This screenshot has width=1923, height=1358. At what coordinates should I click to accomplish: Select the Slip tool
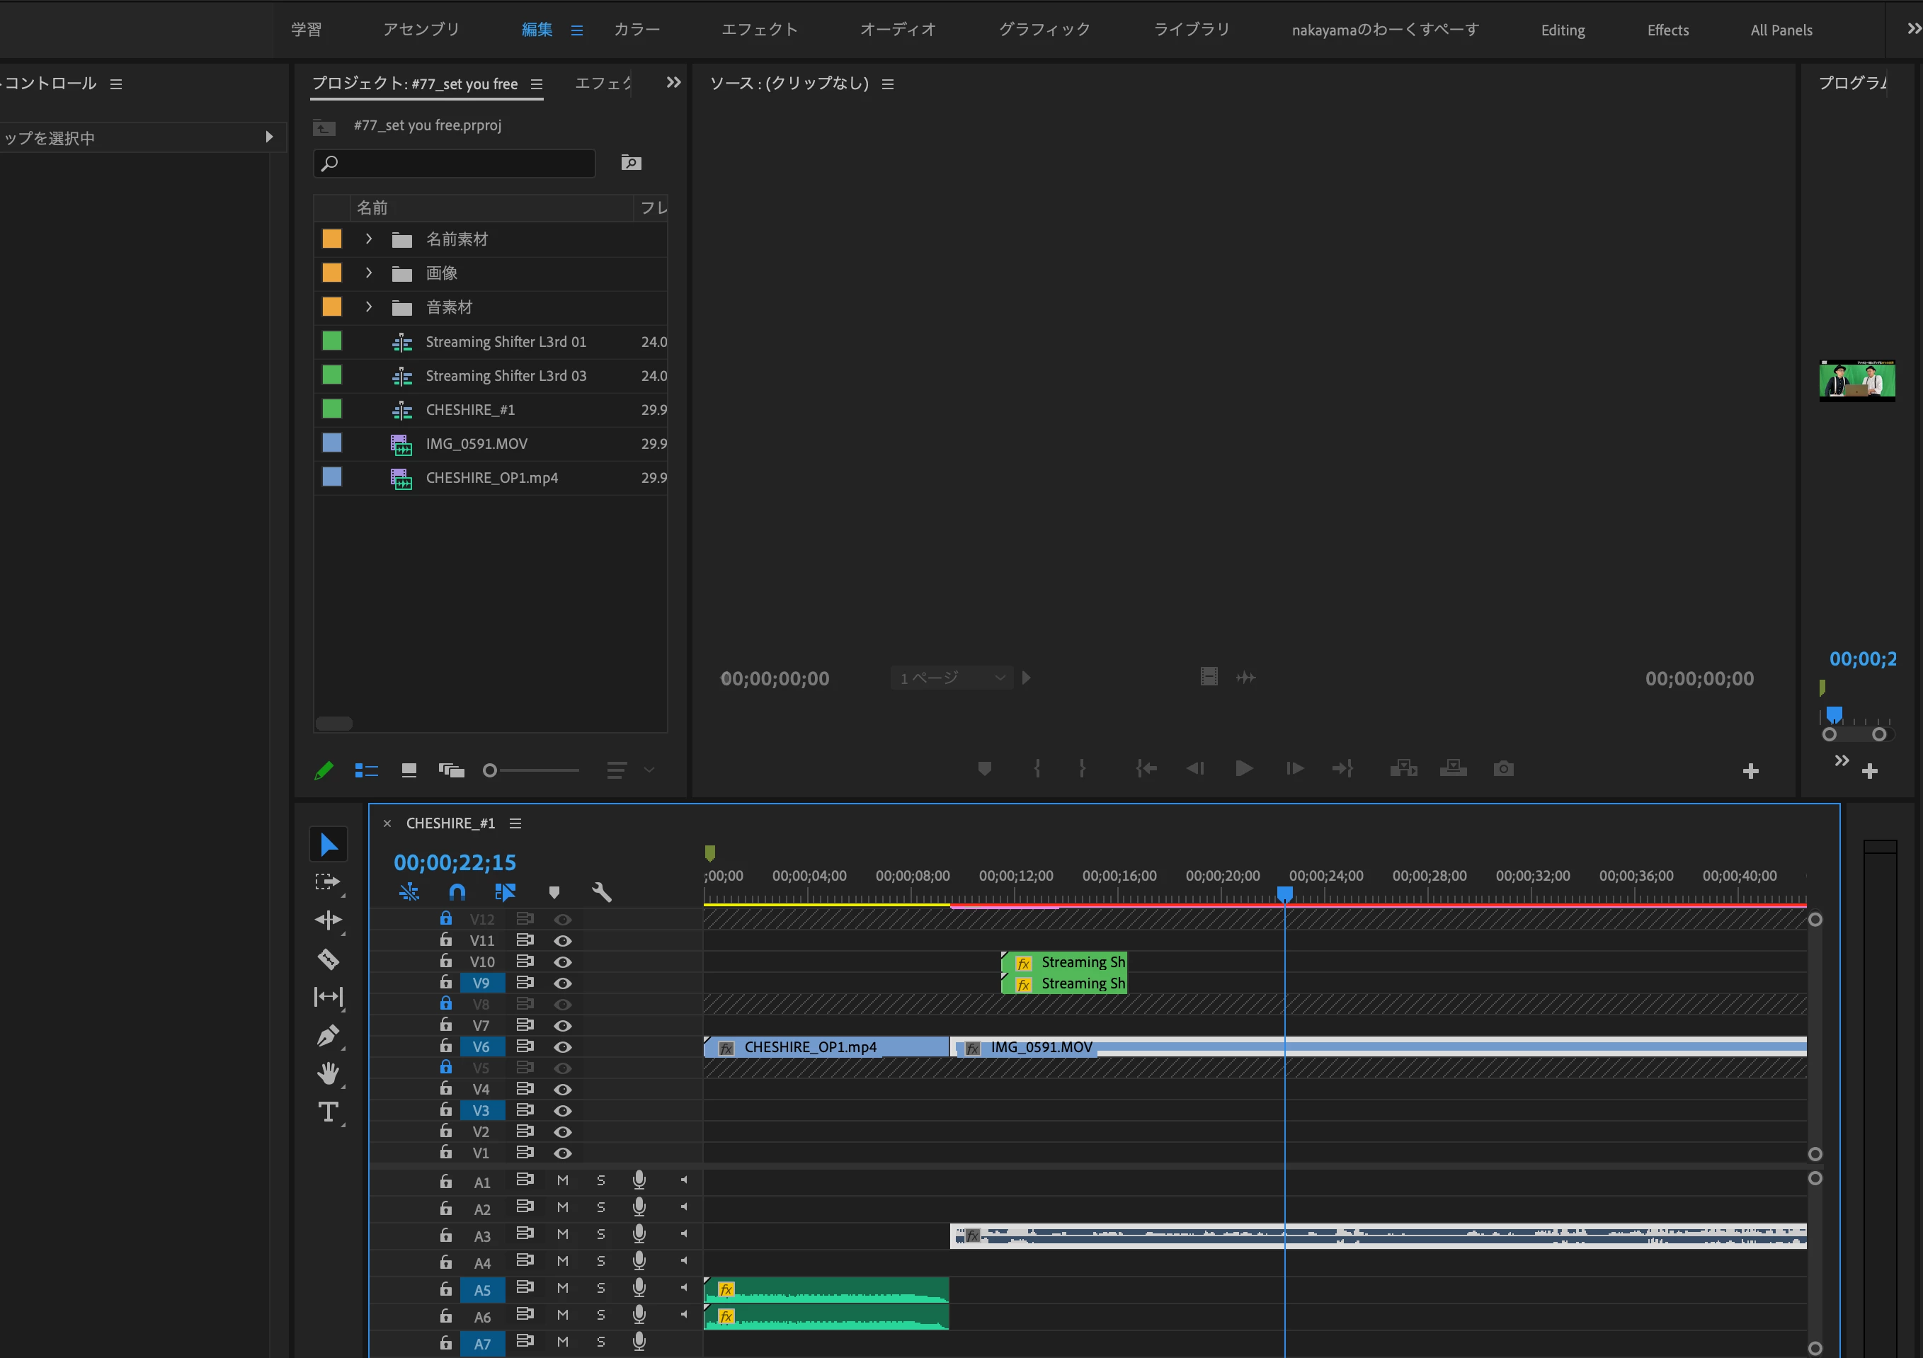click(328, 997)
